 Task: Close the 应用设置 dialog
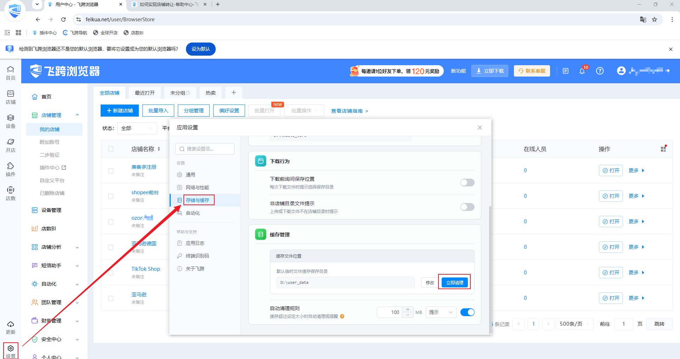pyautogui.click(x=480, y=128)
